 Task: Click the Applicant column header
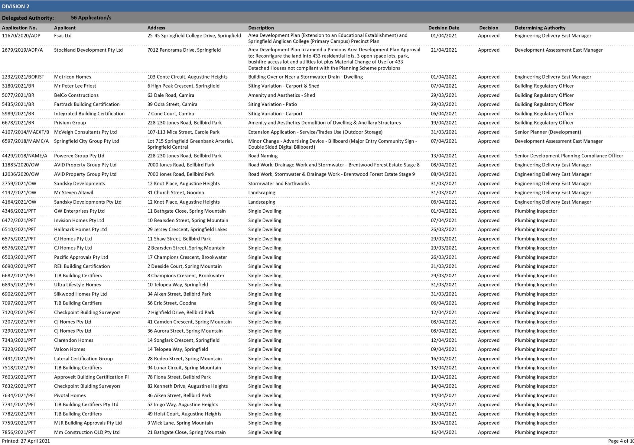click(x=65, y=28)
